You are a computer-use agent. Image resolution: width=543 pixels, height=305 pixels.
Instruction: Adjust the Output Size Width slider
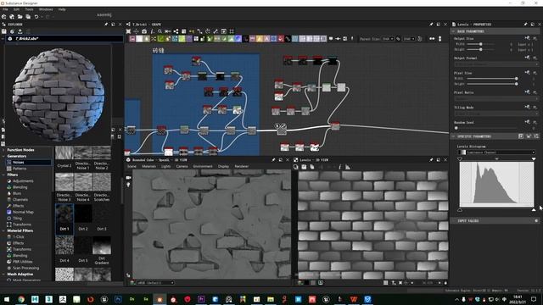(481, 44)
